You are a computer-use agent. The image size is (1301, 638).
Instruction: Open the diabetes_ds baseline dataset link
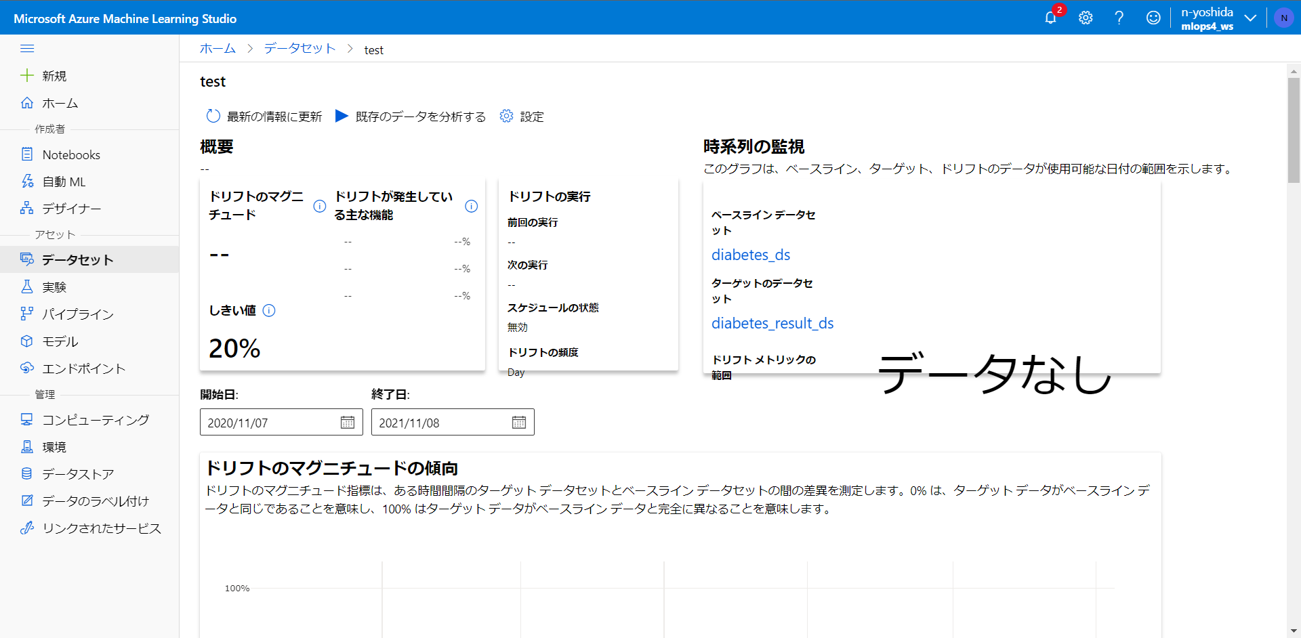[x=751, y=255]
